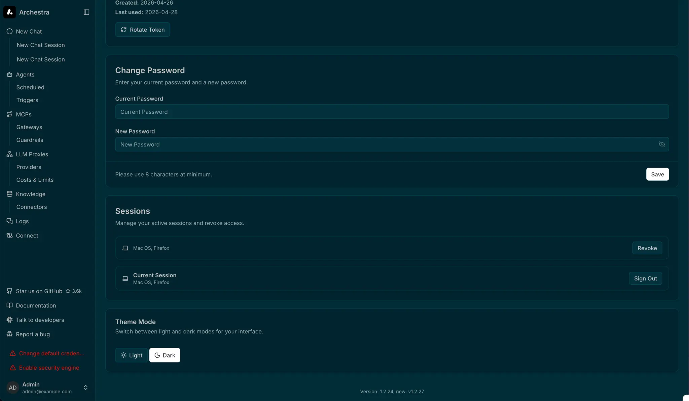Viewport: 689px width, 401px height.
Task: Switch theme to Light mode
Action: (131, 355)
